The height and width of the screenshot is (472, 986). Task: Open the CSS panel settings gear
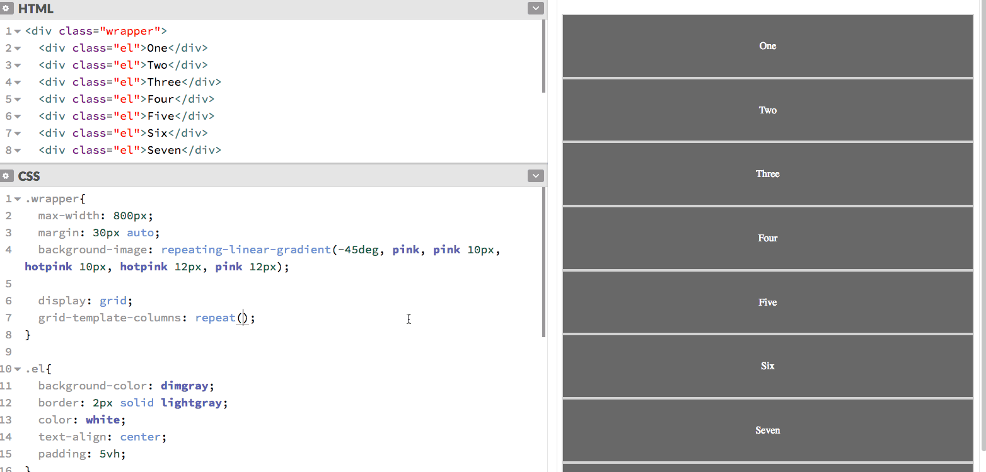coord(6,176)
